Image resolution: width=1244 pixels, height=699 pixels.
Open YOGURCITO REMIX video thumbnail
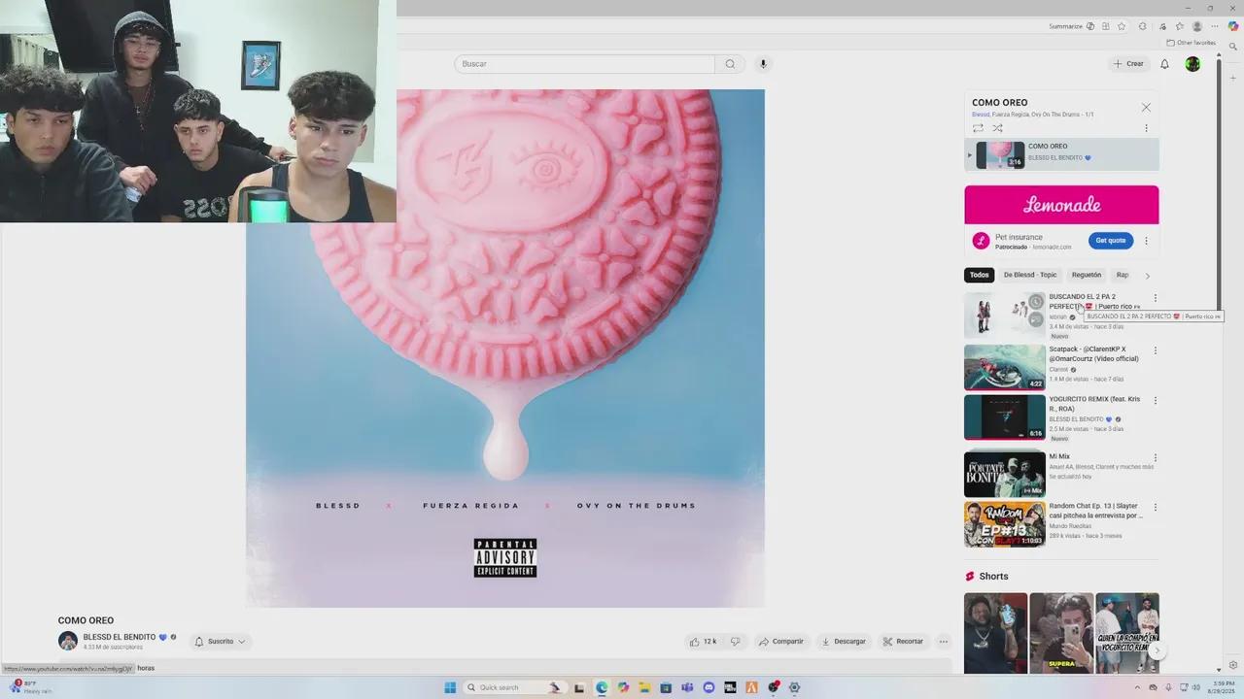[x=1005, y=417]
